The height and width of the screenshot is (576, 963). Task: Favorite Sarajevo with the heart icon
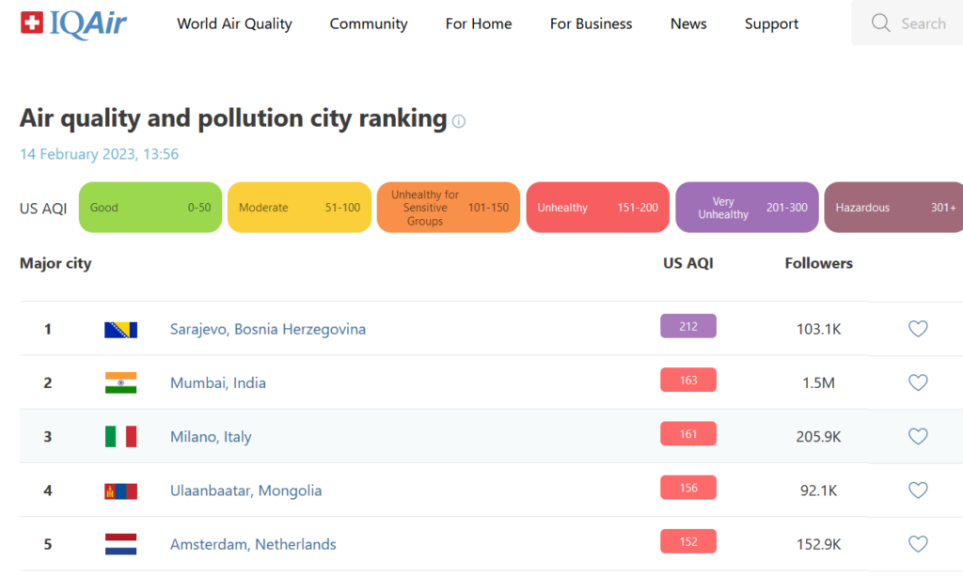(918, 329)
